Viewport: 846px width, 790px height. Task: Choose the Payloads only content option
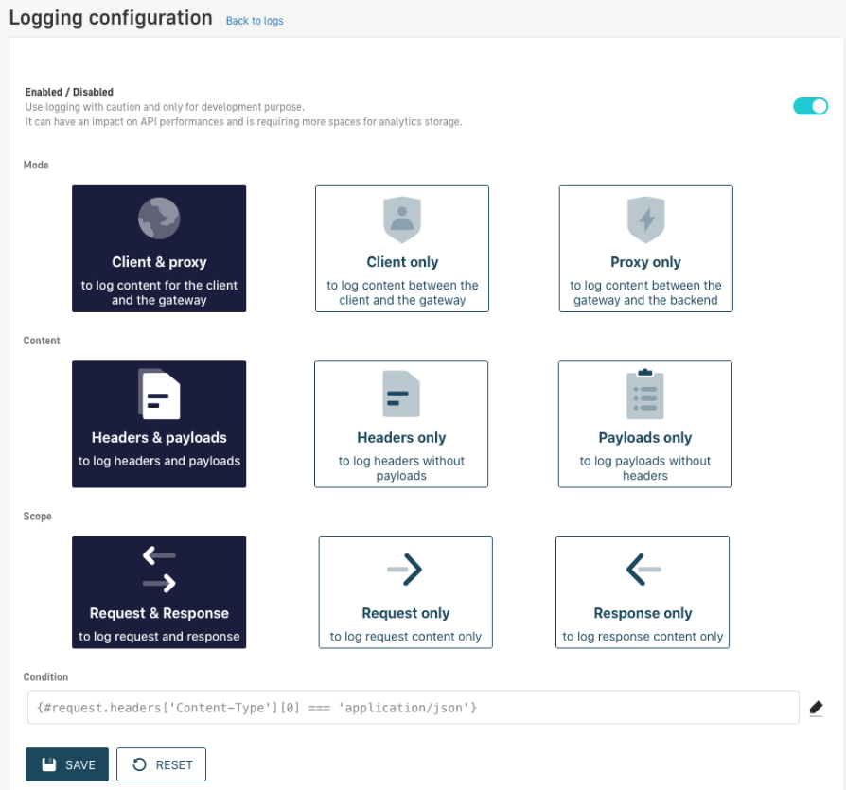point(644,424)
